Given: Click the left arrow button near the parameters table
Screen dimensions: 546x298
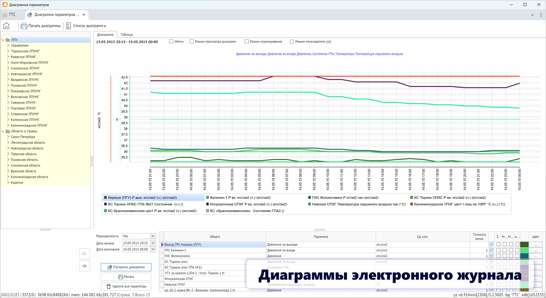Looking at the screenshot, I should point(85,266).
